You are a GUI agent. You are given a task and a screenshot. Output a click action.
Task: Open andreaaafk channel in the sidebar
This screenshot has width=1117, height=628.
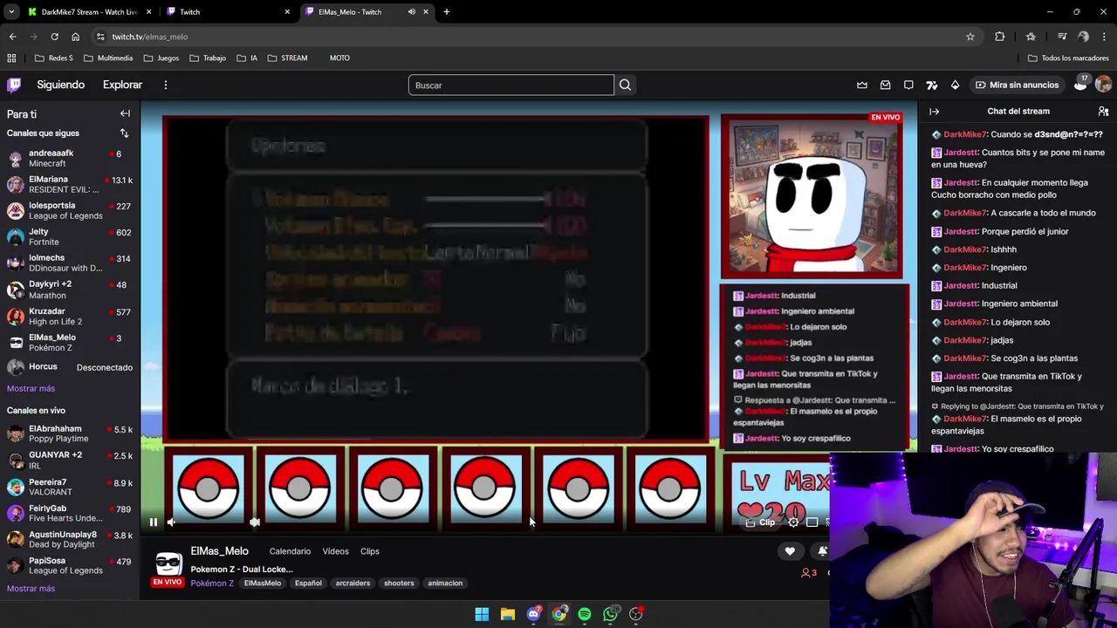(70, 158)
